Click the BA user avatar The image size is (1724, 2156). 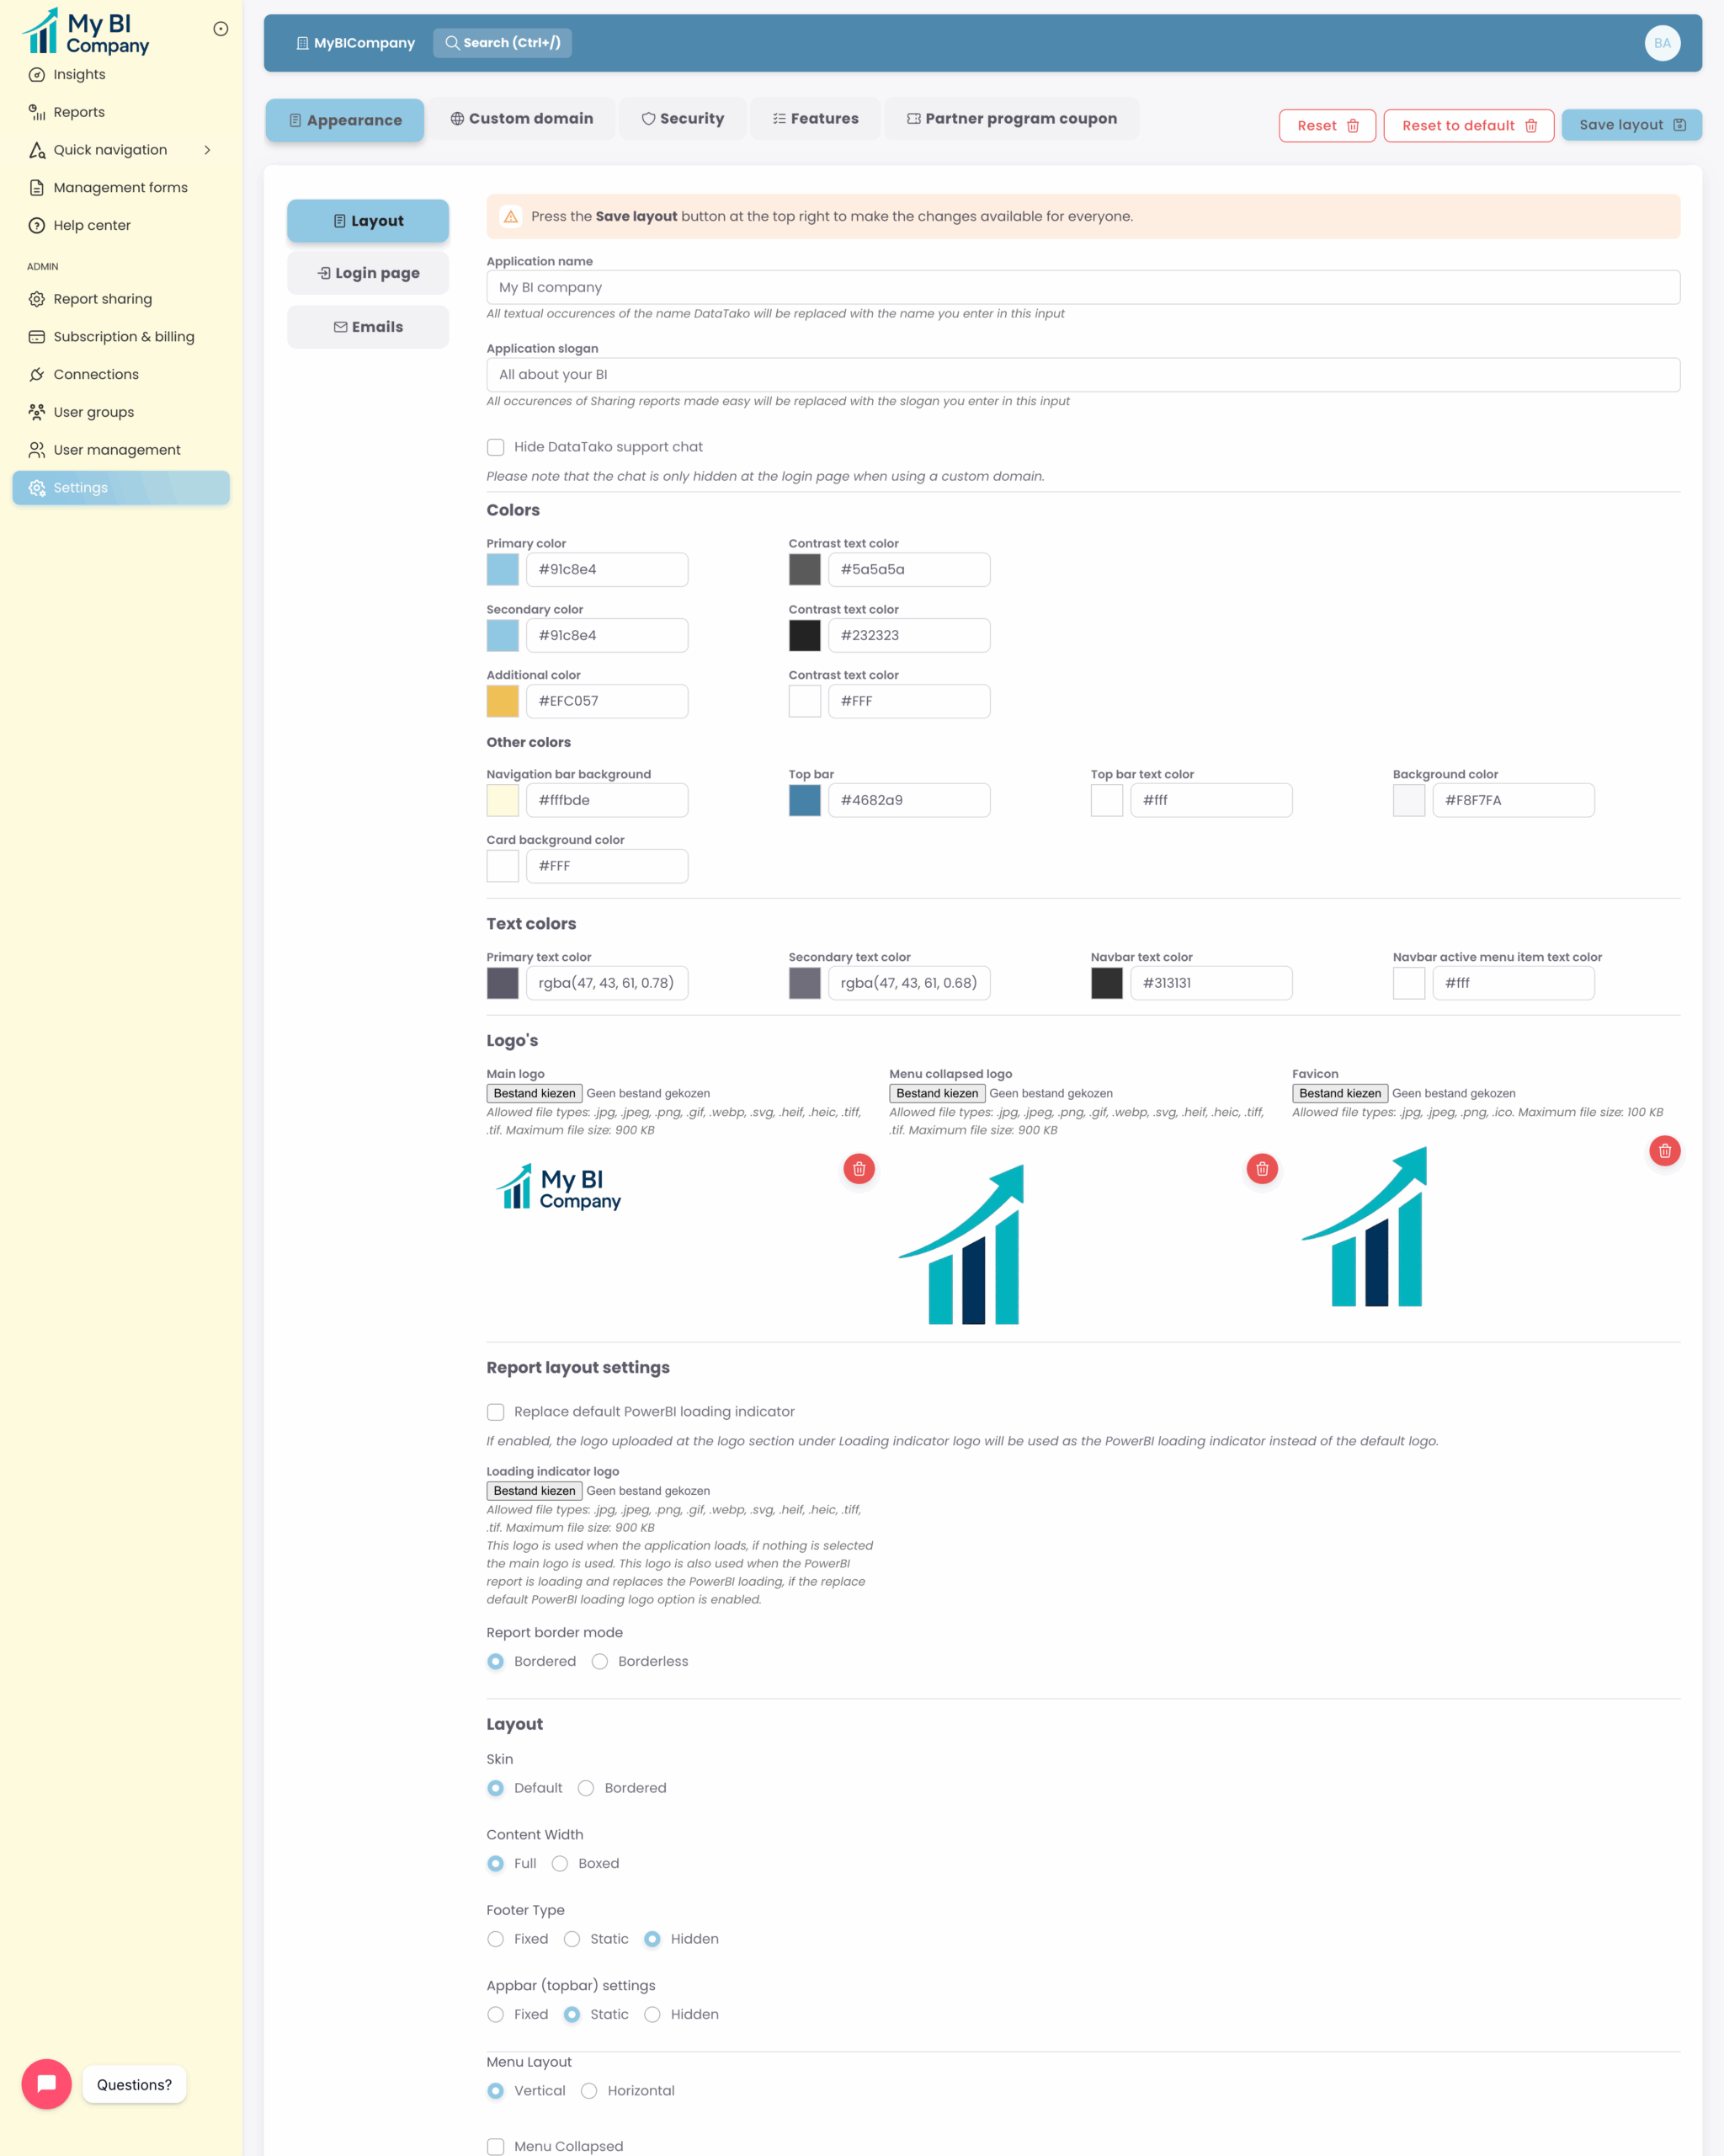click(1661, 43)
